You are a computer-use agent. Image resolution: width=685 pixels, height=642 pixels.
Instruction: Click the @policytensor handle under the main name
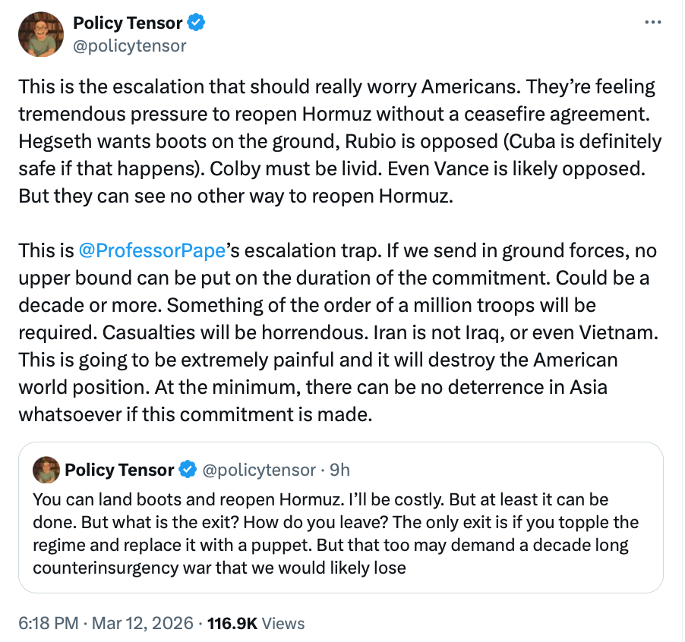[129, 46]
